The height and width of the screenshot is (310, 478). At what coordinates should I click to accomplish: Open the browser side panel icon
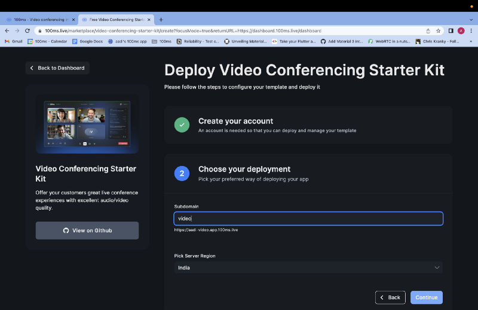[x=451, y=31]
